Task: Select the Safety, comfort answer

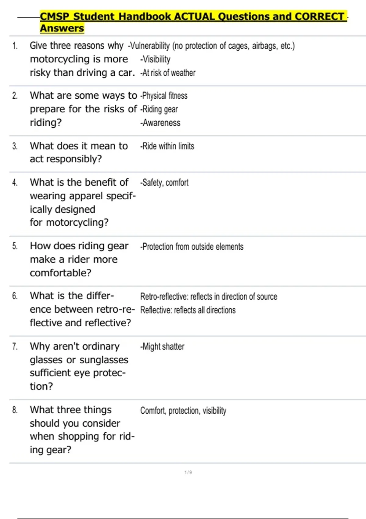Action: pos(164,183)
